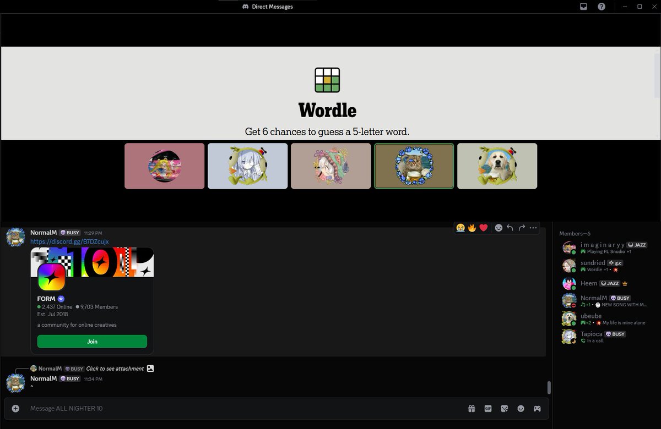This screenshot has height=429, width=661.
Task: Click the NormalM member row
Action: pyautogui.click(x=606, y=301)
